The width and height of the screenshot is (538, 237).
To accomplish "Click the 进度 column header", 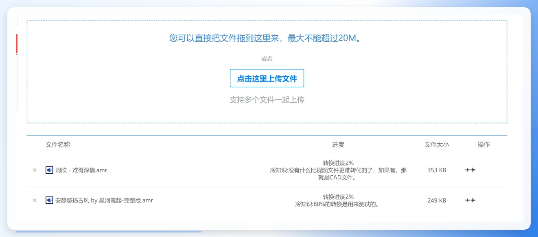I will (338, 144).
